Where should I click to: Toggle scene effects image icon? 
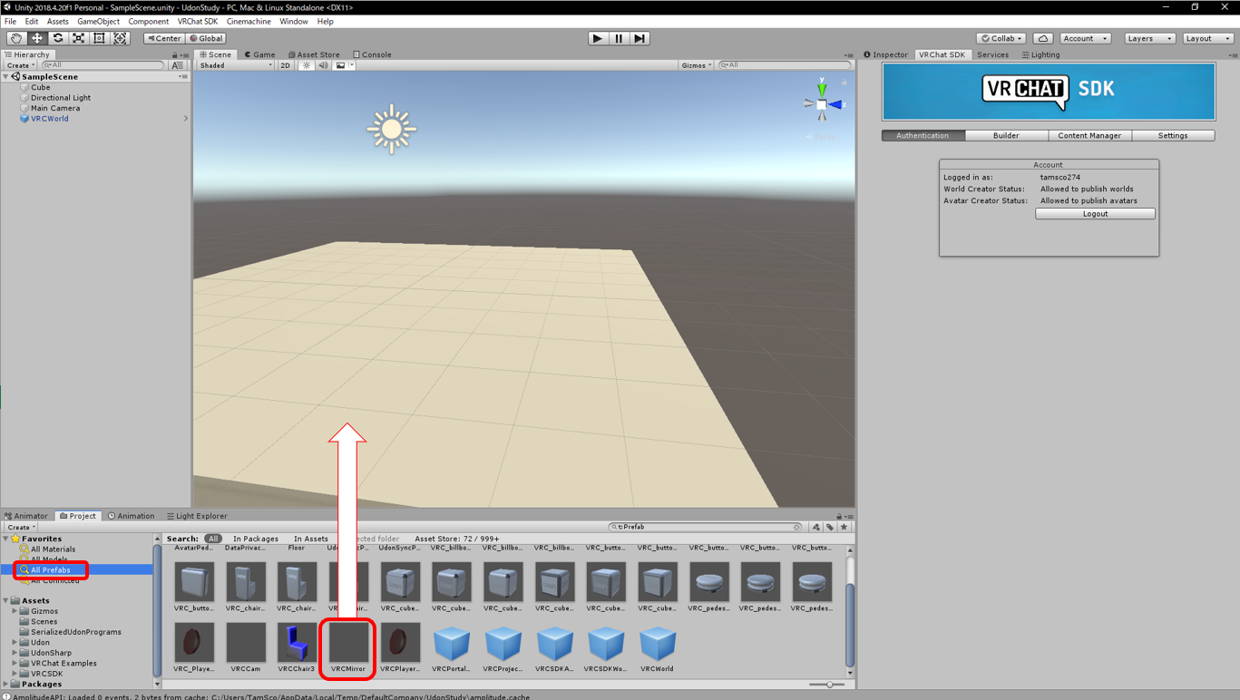340,65
